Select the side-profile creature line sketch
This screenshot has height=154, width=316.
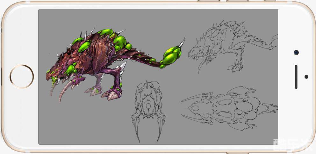[x=231, y=46]
